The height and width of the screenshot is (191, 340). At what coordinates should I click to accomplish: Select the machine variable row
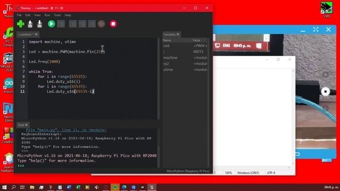point(185,58)
